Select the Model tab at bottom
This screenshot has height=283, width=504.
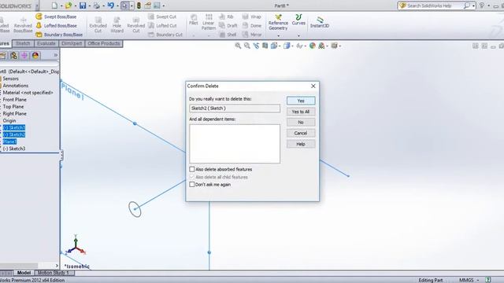pos(24,273)
